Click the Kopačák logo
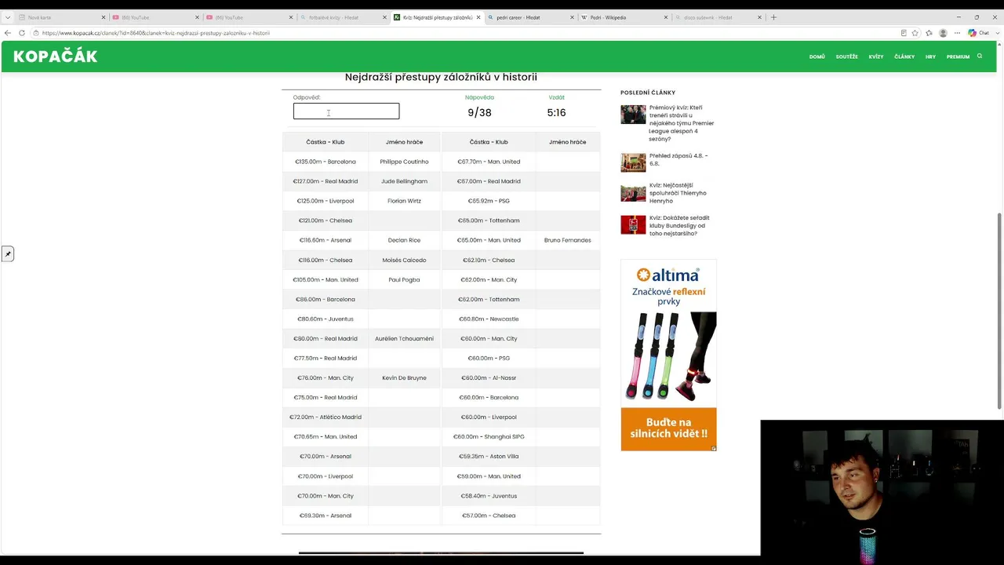The height and width of the screenshot is (565, 1004). [x=55, y=56]
